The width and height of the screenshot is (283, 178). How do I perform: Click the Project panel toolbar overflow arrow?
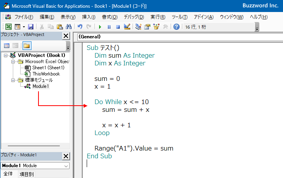(x=68, y=46)
